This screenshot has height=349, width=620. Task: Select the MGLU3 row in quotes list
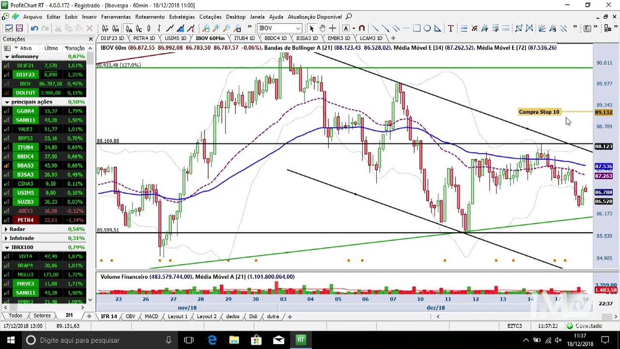(x=44, y=274)
